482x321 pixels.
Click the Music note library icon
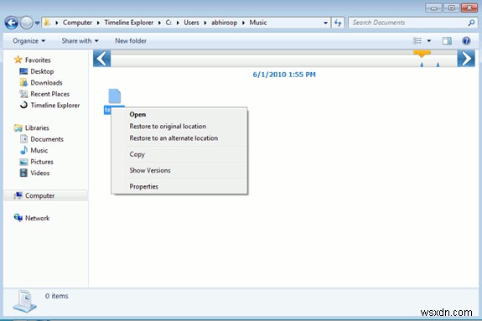(23, 150)
